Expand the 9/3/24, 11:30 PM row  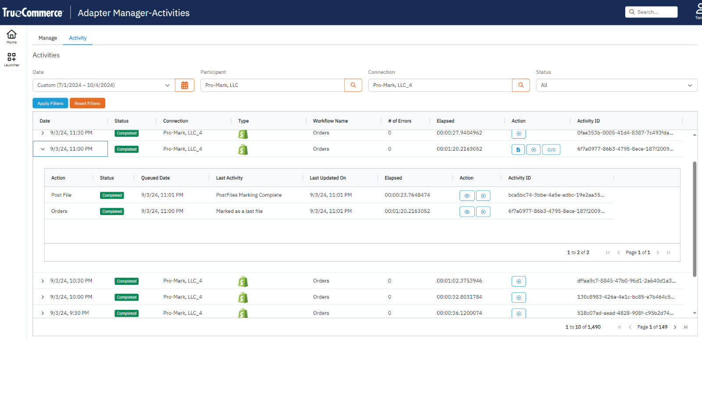pos(43,133)
